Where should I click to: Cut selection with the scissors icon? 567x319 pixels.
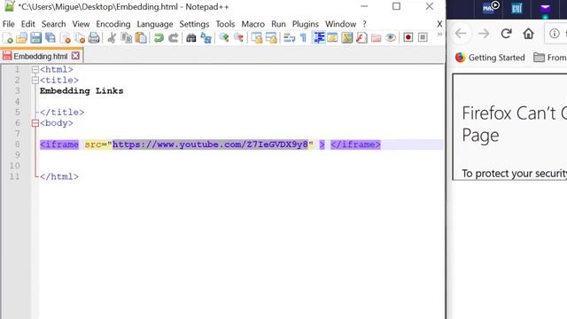tap(112, 37)
